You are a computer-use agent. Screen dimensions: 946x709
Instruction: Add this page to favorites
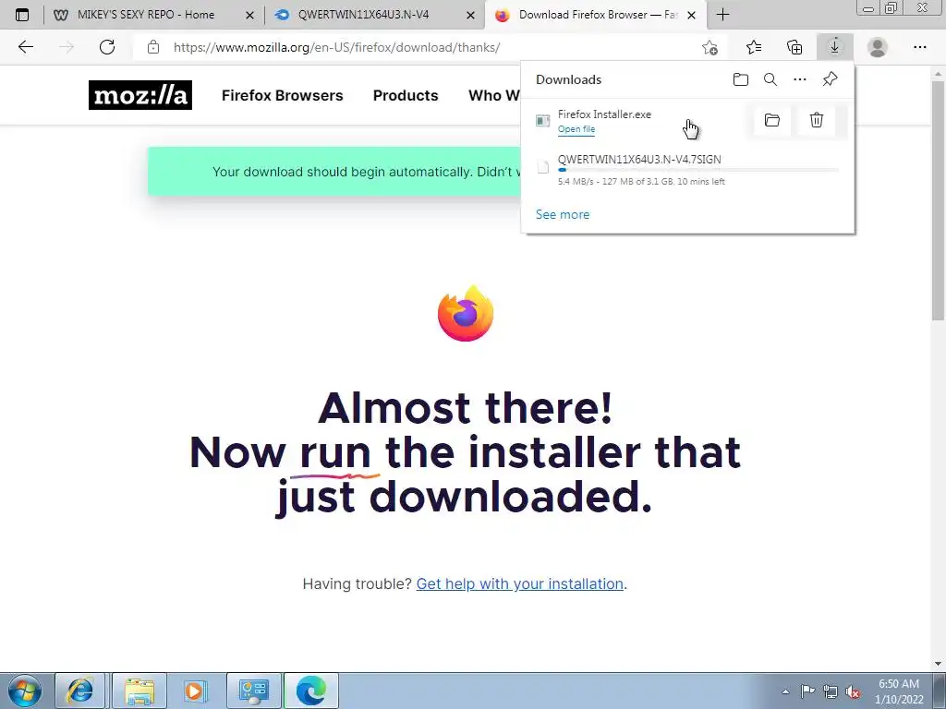coord(710,48)
